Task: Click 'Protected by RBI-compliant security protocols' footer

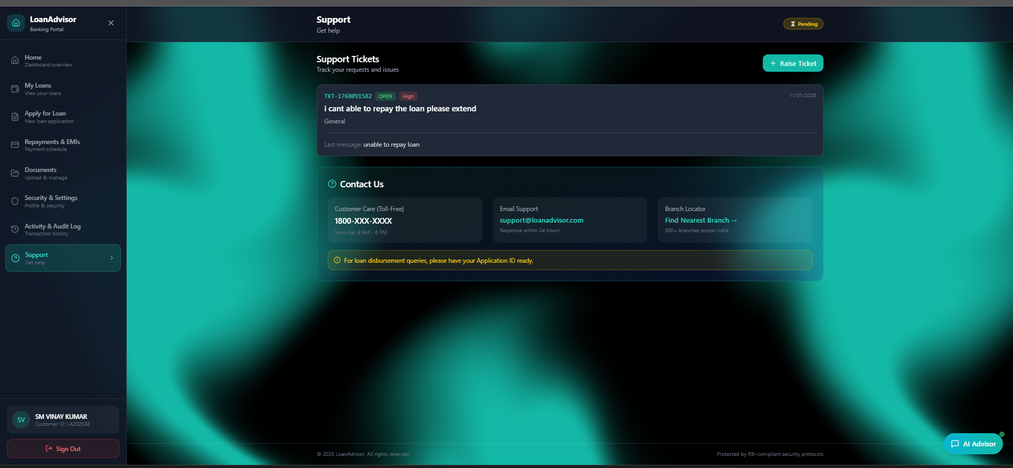Action: [770, 454]
